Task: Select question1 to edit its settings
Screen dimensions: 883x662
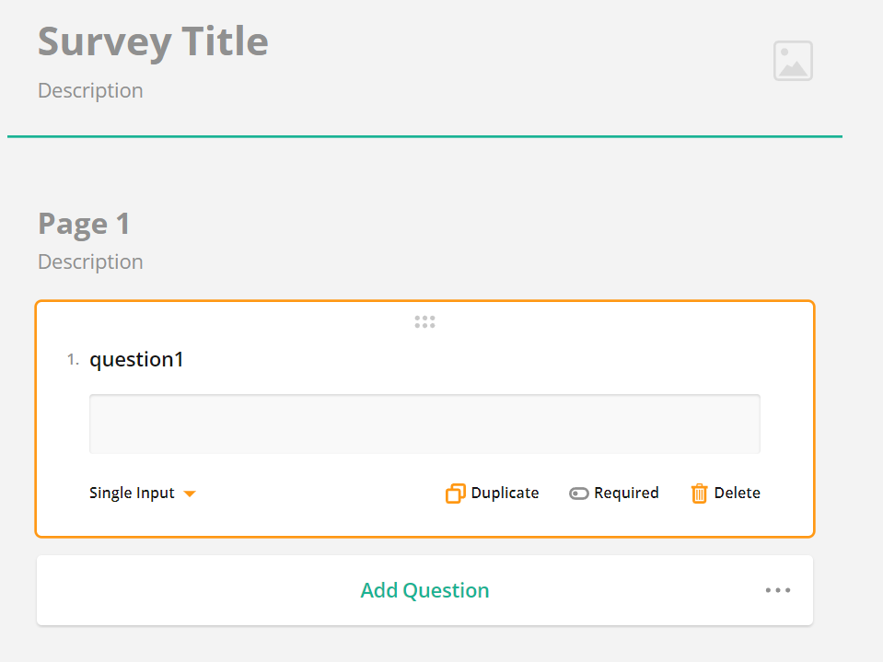Action: pos(136,359)
